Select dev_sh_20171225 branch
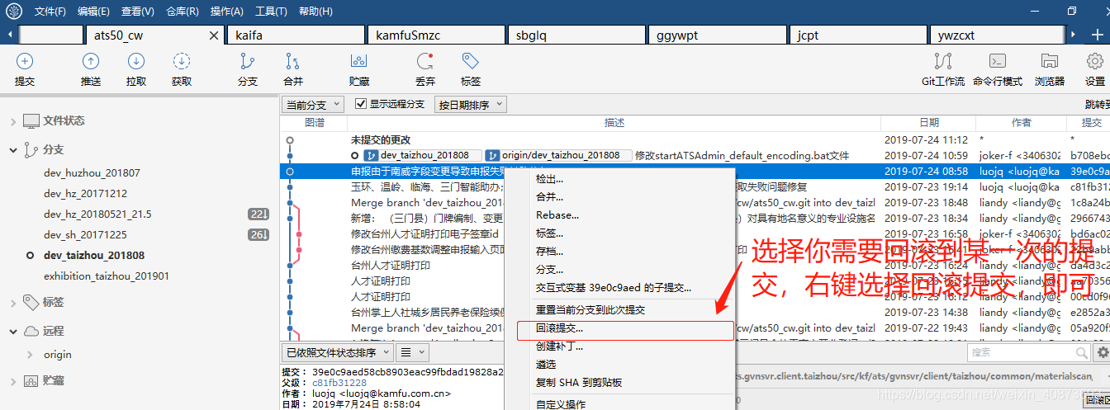 click(x=85, y=235)
